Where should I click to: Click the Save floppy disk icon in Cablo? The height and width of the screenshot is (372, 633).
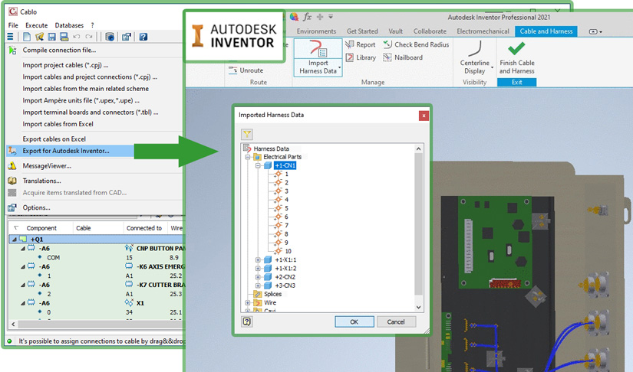[x=51, y=37]
